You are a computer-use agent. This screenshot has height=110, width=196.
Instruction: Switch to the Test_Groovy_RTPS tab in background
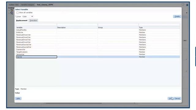[x=45, y=5]
